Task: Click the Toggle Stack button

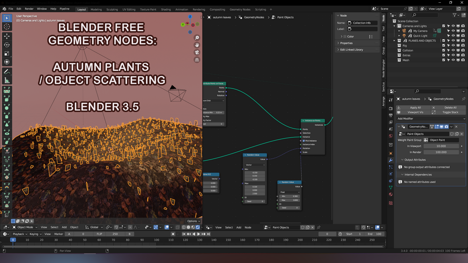Action: click(448, 113)
